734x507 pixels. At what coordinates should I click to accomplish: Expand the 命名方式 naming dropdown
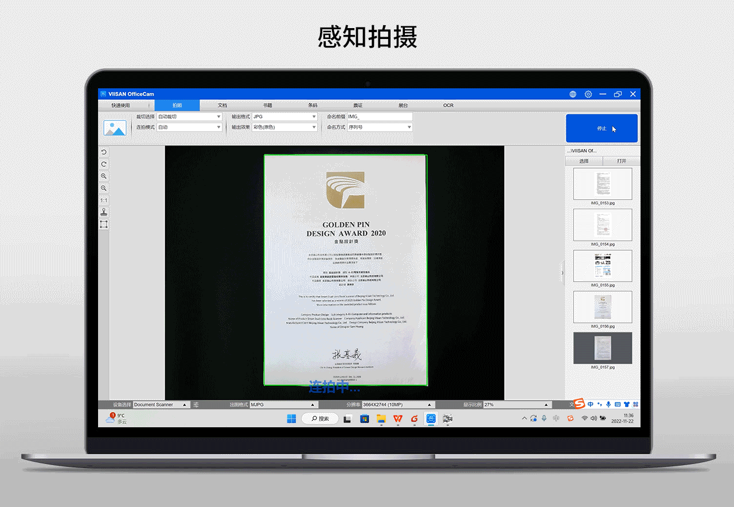pos(380,127)
